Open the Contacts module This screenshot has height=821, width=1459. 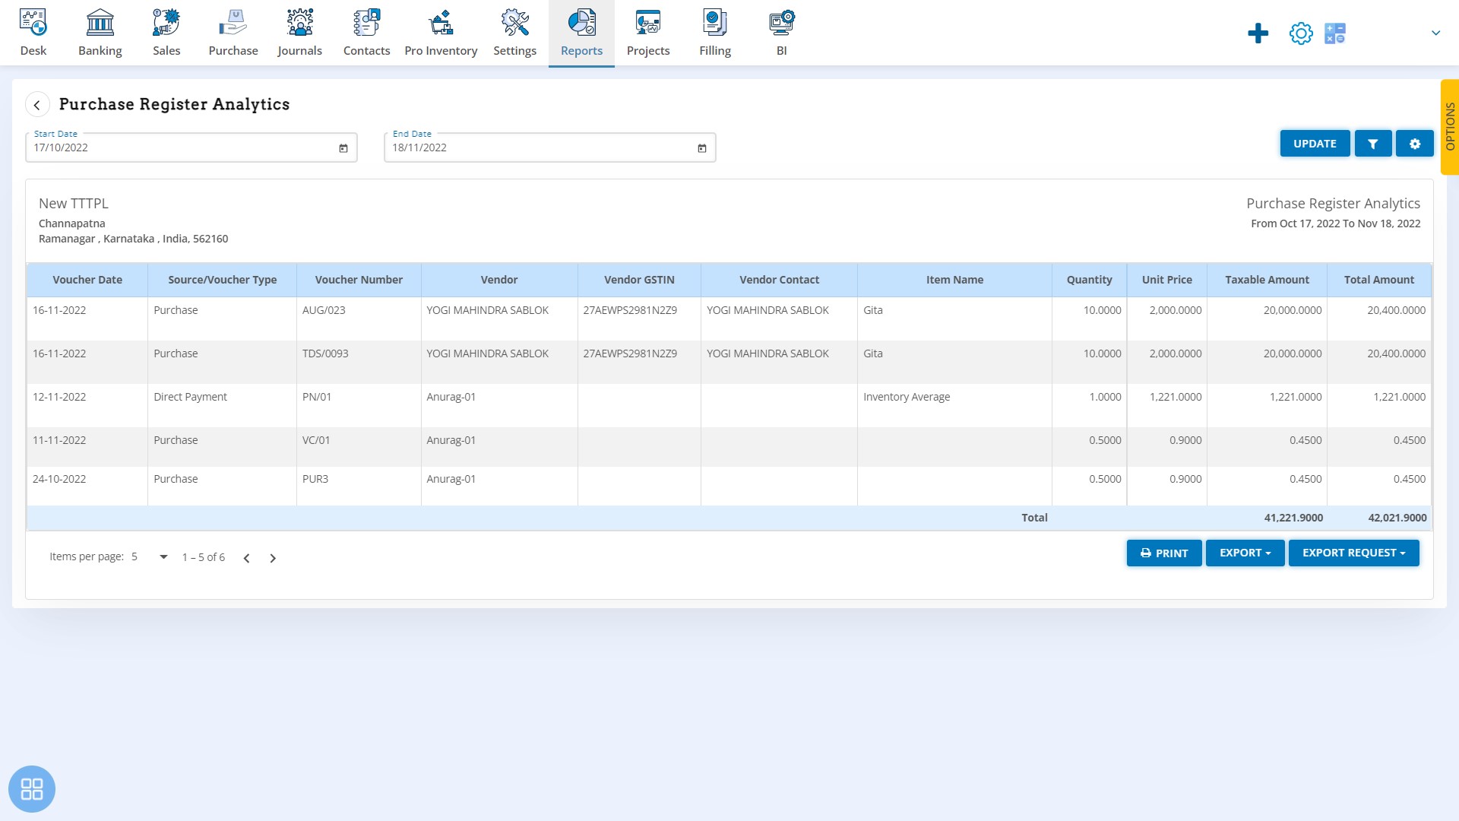(x=366, y=33)
